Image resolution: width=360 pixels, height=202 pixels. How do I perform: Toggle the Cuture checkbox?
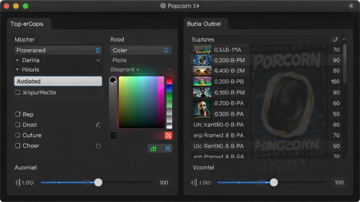pos(18,135)
